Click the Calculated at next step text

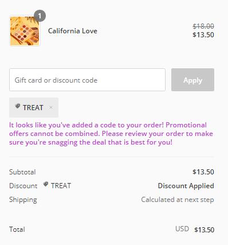click(178, 200)
